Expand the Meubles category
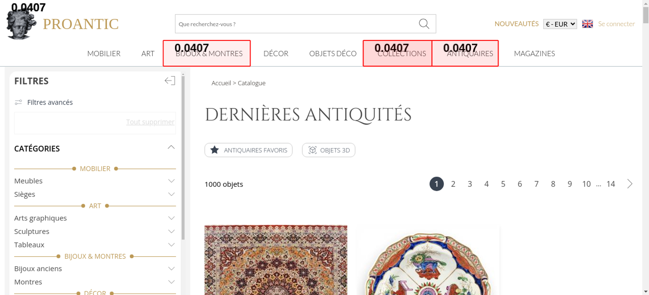 tap(171, 181)
